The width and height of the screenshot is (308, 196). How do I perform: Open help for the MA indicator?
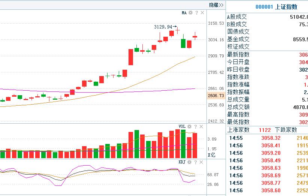tap(196, 13)
